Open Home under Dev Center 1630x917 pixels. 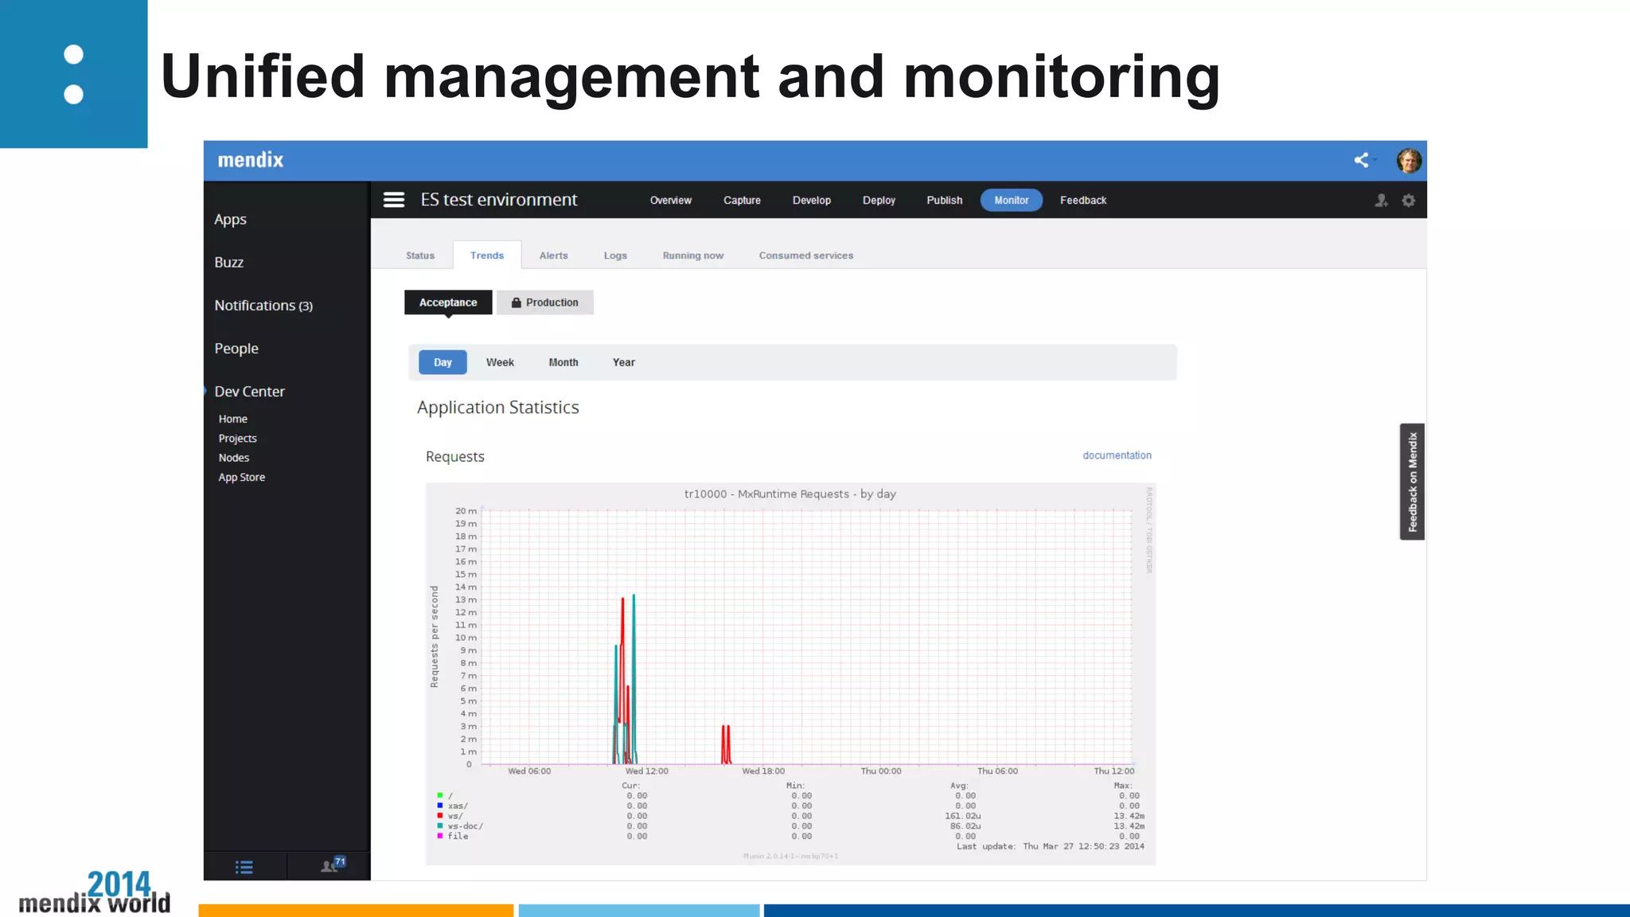click(233, 419)
